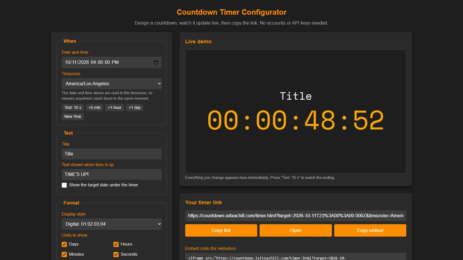Image resolution: width=463 pixels, height=260 pixels.
Task: Focus the Date and time input field
Action: tap(112, 62)
